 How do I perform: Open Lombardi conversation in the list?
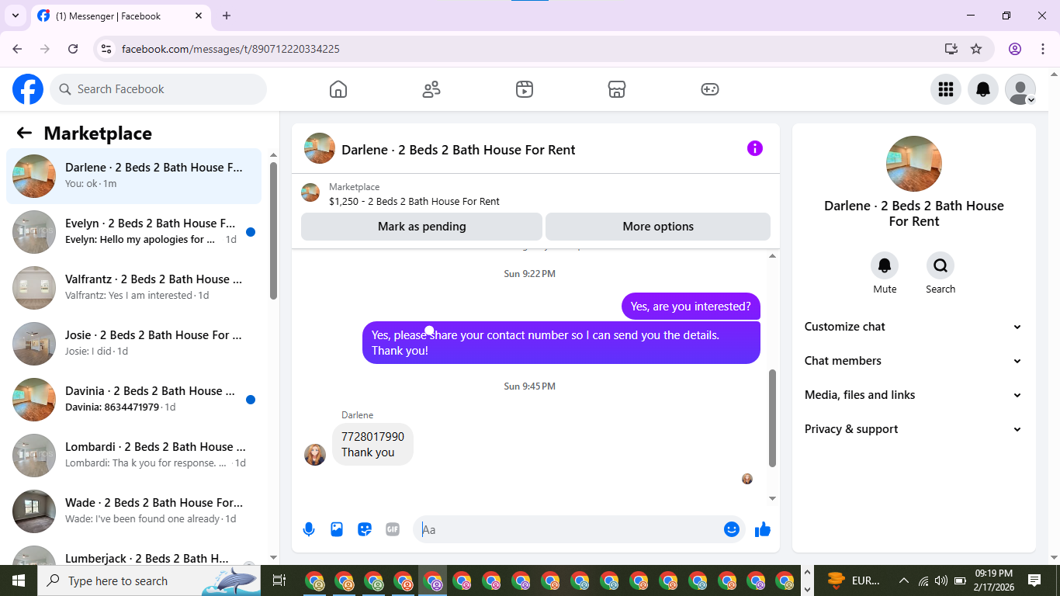pyautogui.click(x=133, y=456)
